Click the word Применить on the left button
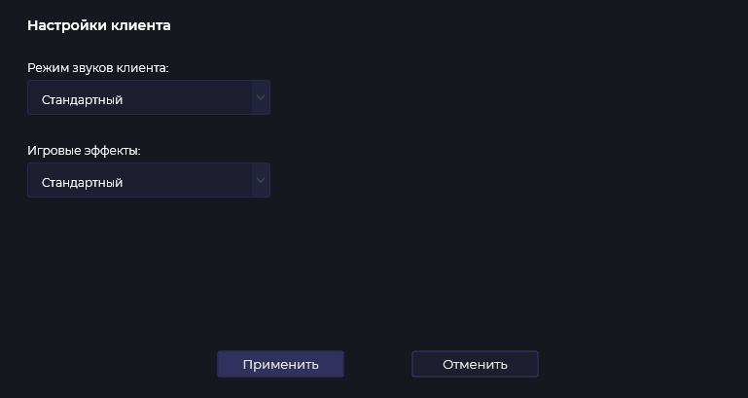 (280, 365)
